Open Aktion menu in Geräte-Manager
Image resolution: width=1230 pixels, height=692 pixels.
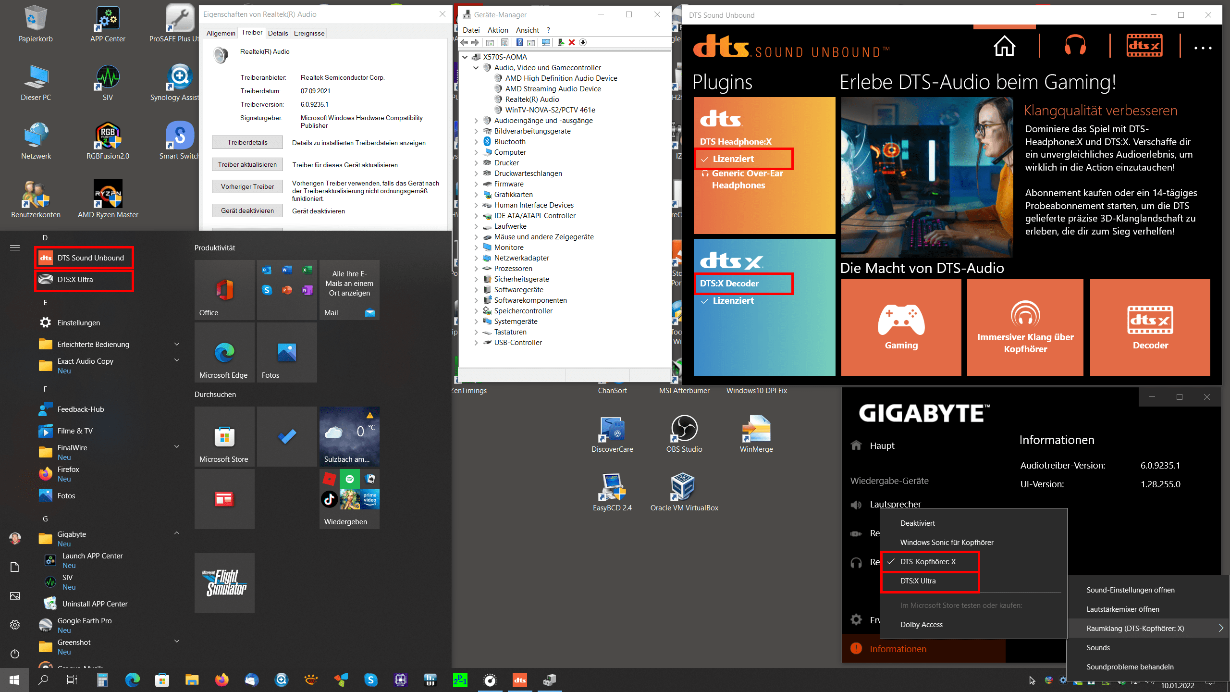coord(498,30)
